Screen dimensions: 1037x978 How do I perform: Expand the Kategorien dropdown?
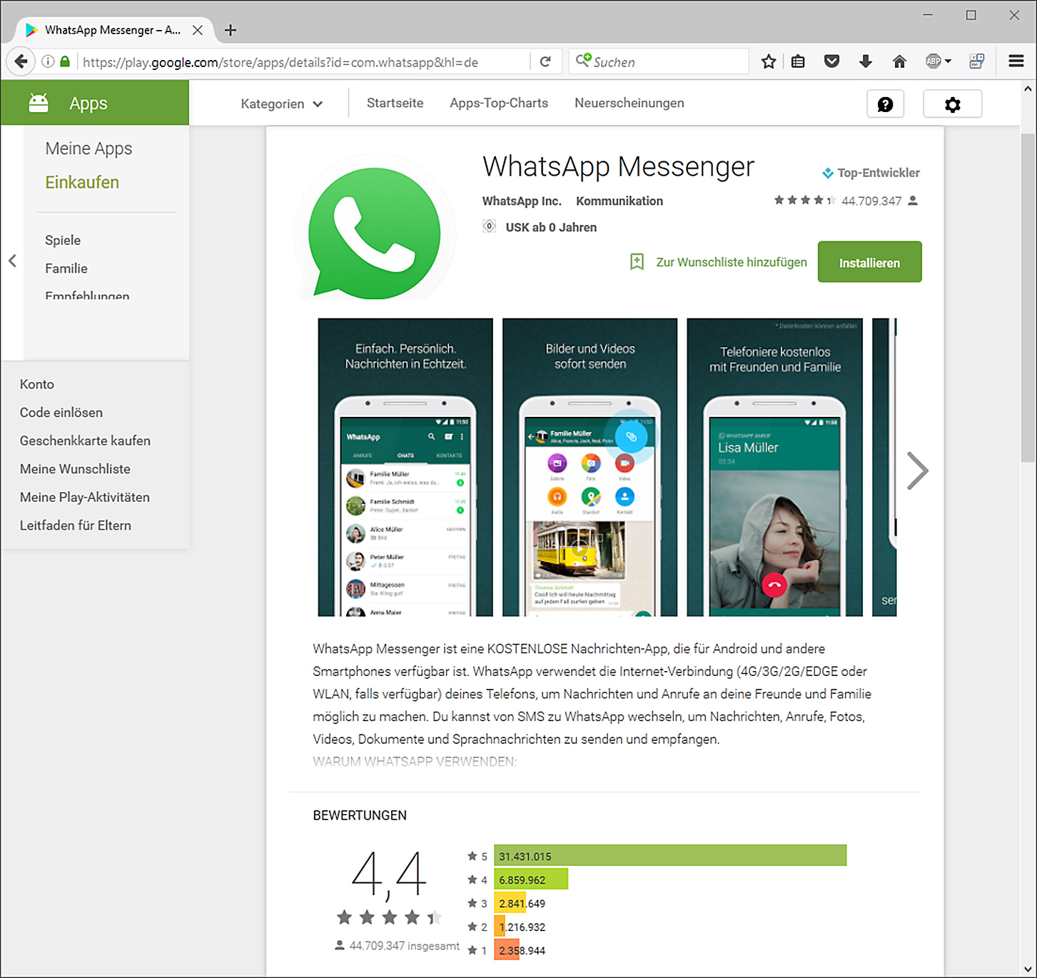(x=281, y=104)
